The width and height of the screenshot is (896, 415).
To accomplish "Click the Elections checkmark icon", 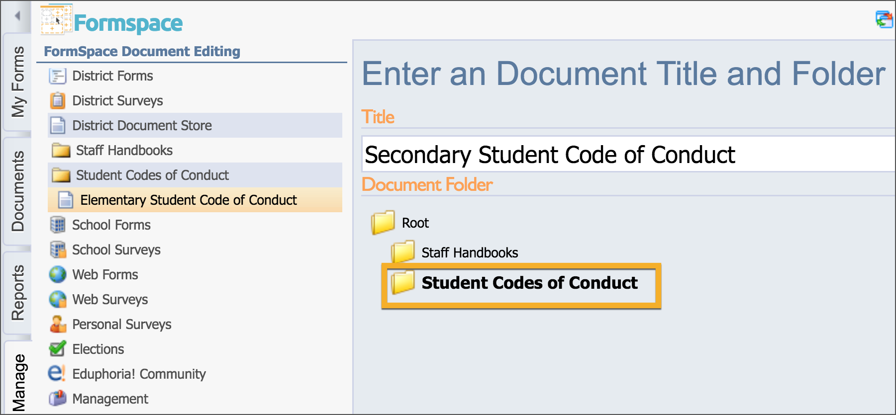I will (x=58, y=349).
